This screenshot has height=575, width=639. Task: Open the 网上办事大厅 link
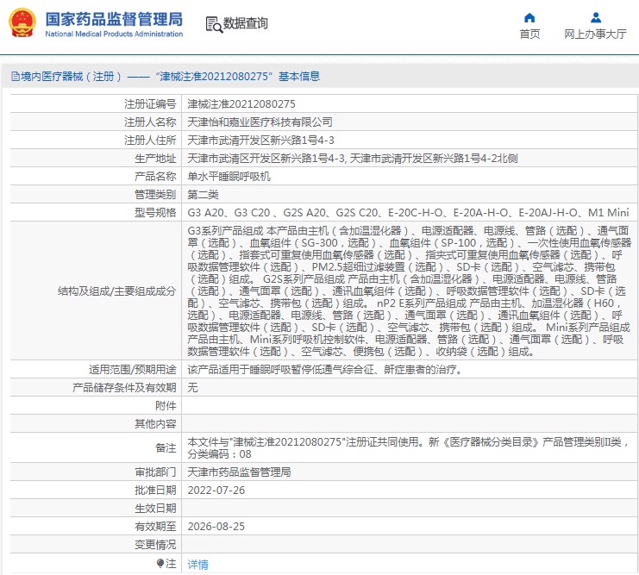click(x=595, y=34)
